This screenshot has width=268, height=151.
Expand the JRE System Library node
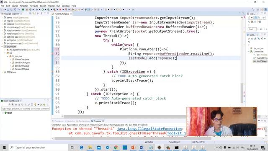tap(5, 50)
